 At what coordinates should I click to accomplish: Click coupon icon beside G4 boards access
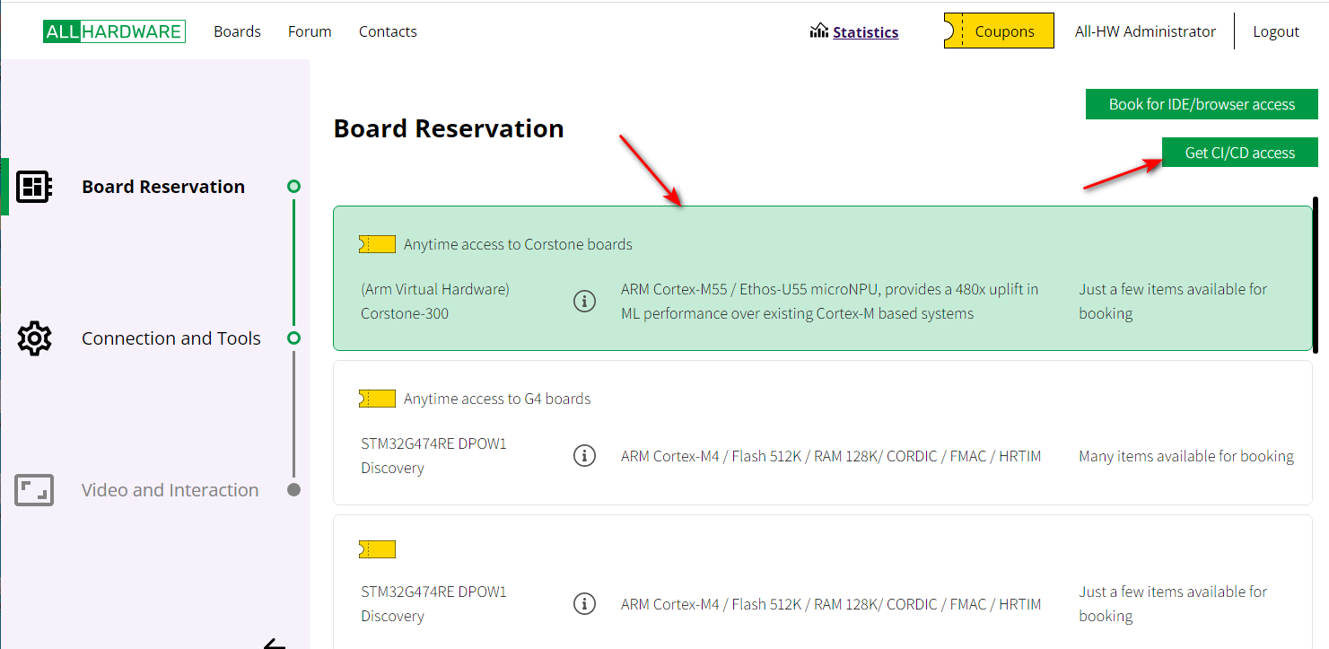pos(377,399)
